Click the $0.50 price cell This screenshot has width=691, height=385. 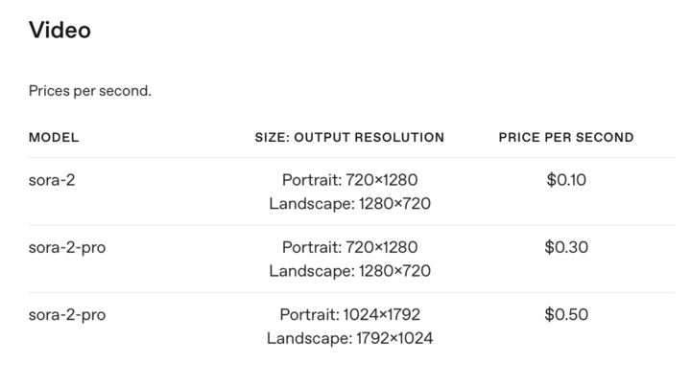click(566, 314)
